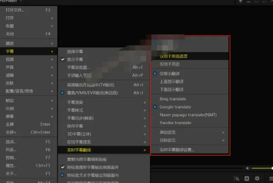
Task: Expand the 保存字幕 submenu
Action: pos(104,126)
